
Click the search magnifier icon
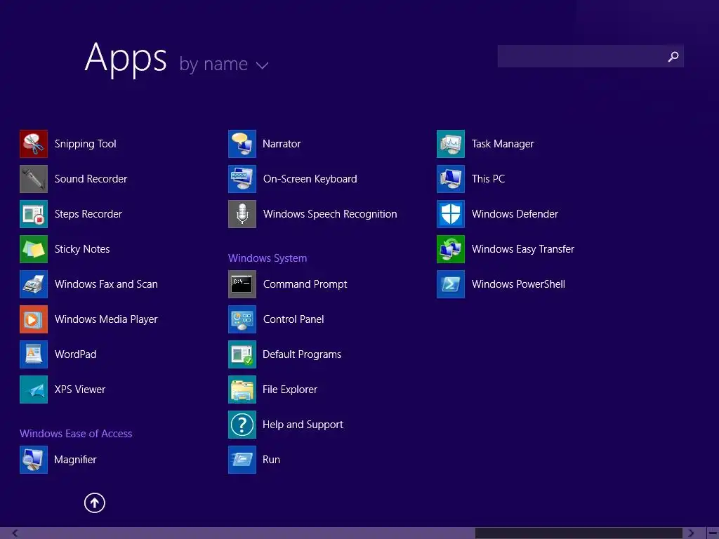pos(673,56)
